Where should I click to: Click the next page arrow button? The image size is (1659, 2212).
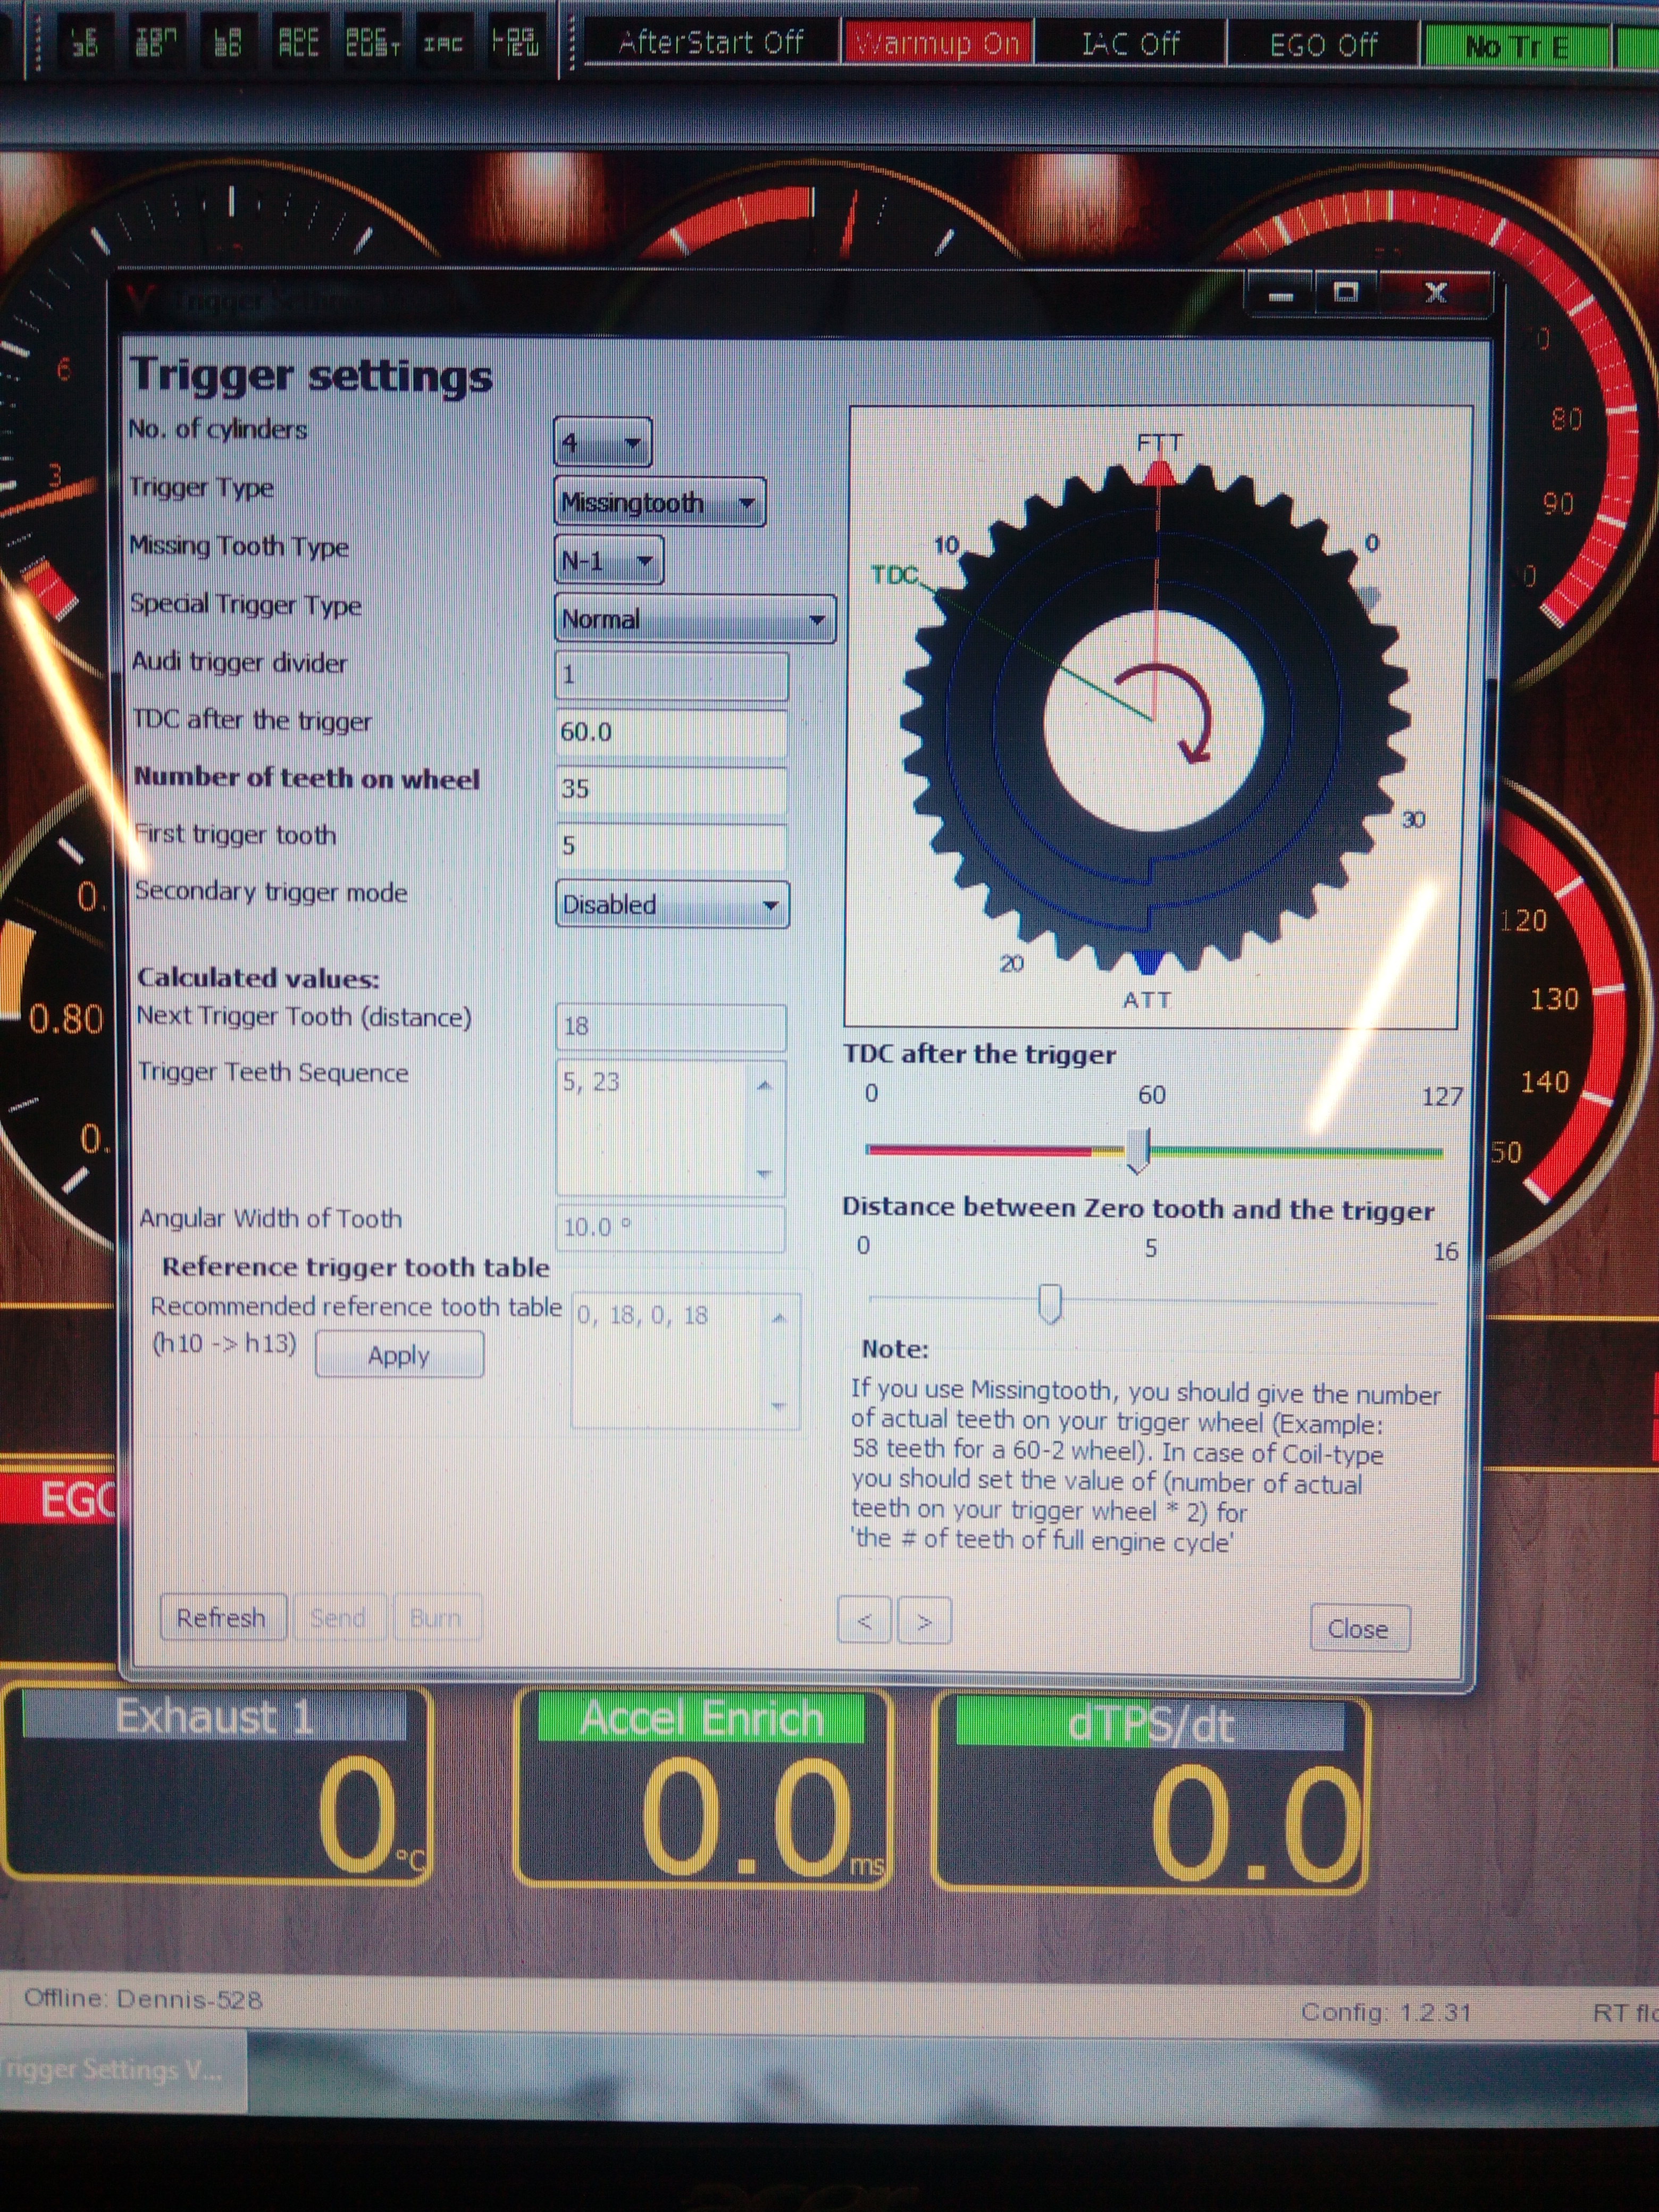point(925,1621)
